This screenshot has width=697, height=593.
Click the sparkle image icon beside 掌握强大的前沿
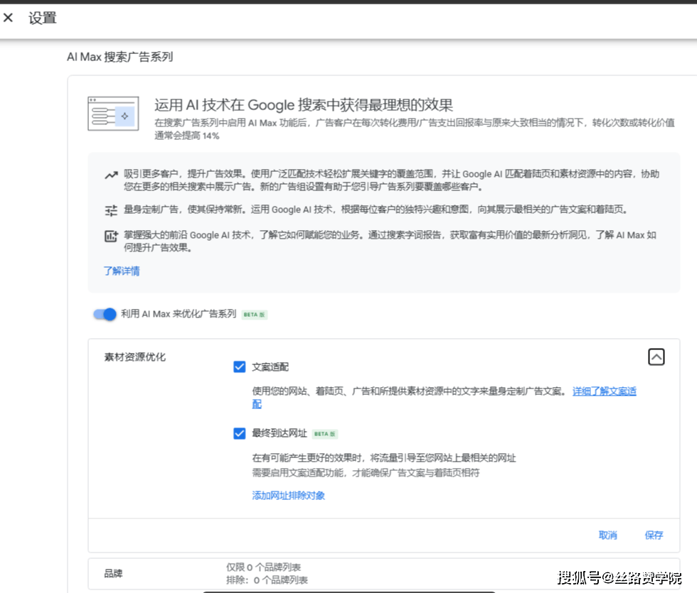(110, 236)
